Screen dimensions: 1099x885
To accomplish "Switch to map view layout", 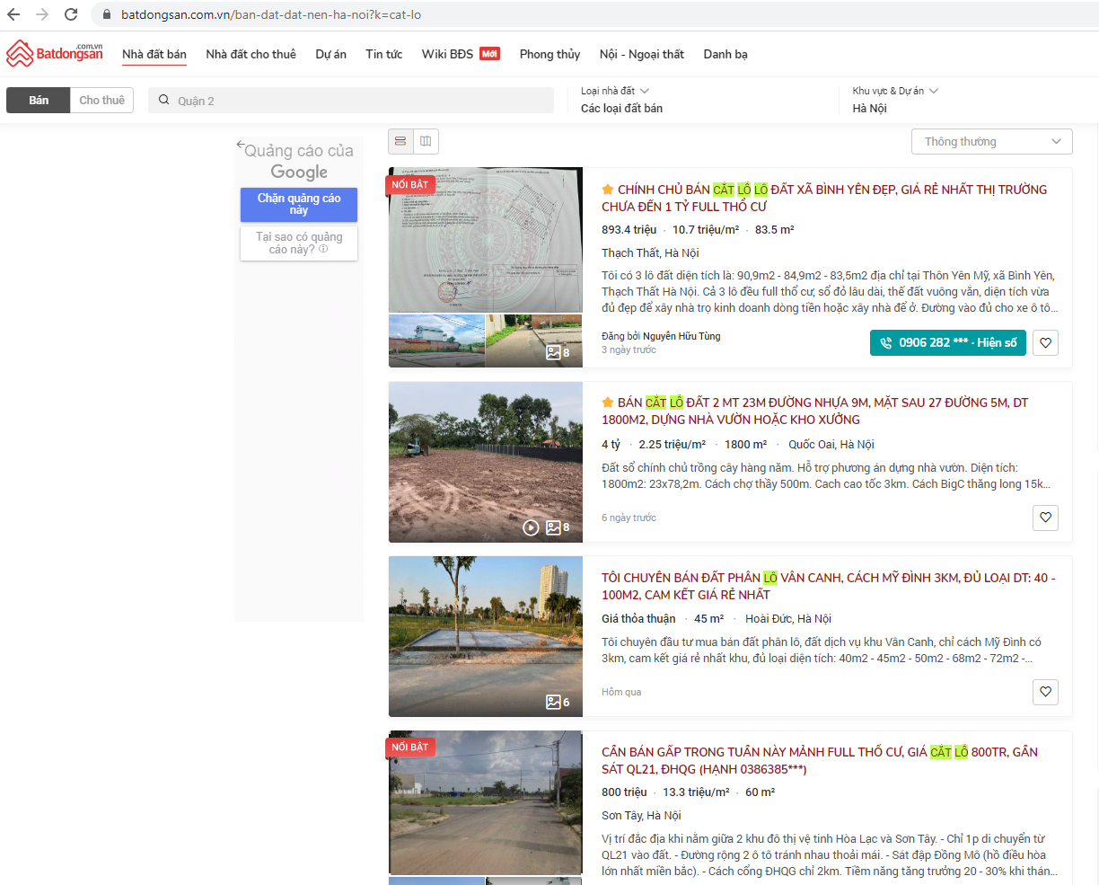I will click(x=426, y=141).
